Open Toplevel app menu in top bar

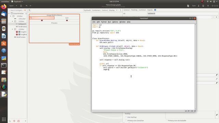pyautogui.click(x=17, y=1)
